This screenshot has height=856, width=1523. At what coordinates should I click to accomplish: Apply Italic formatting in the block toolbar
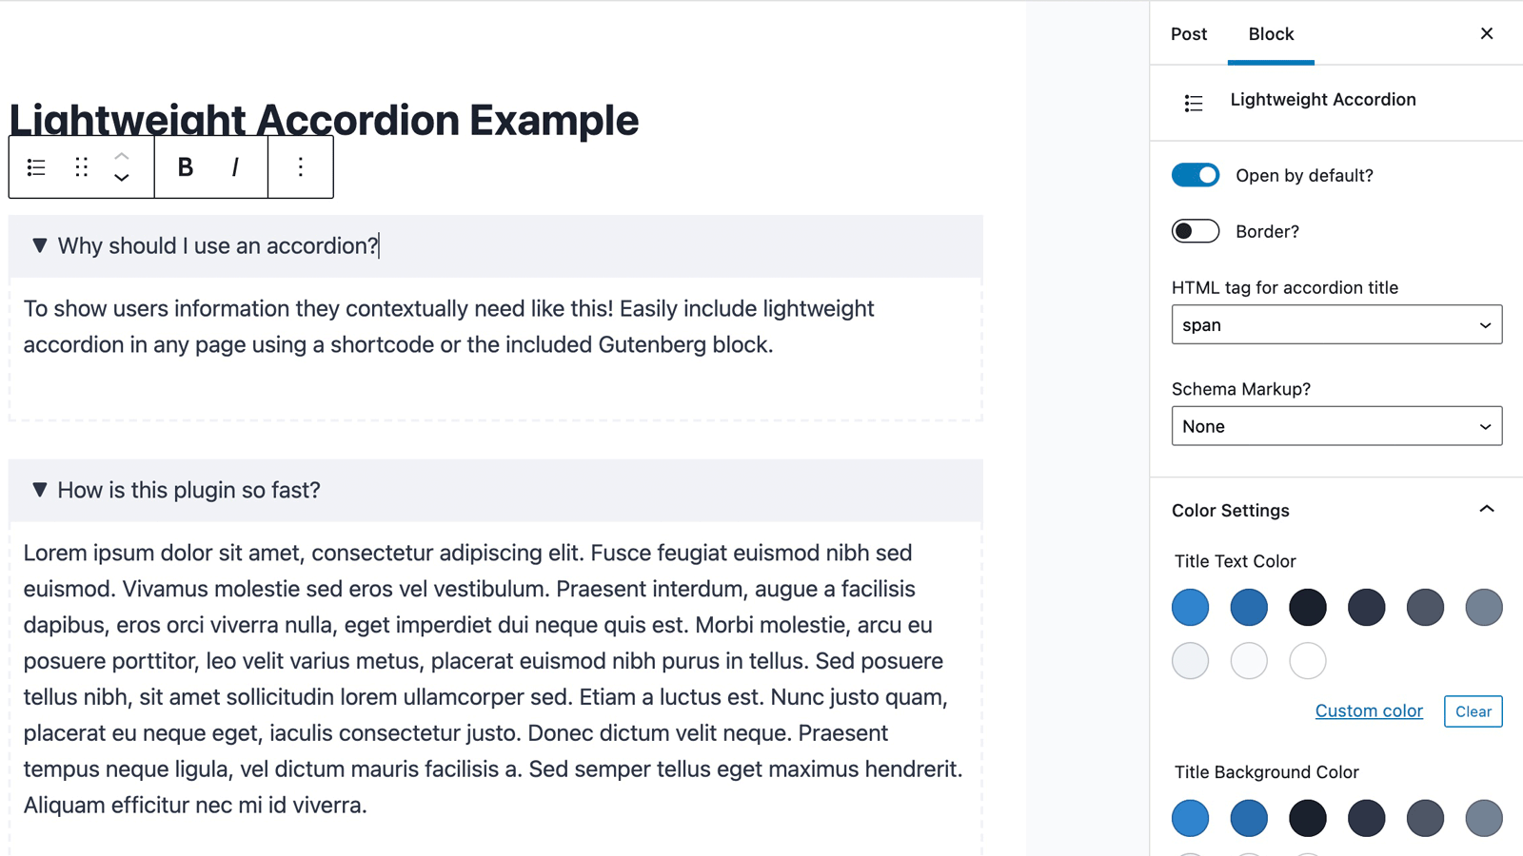234,166
